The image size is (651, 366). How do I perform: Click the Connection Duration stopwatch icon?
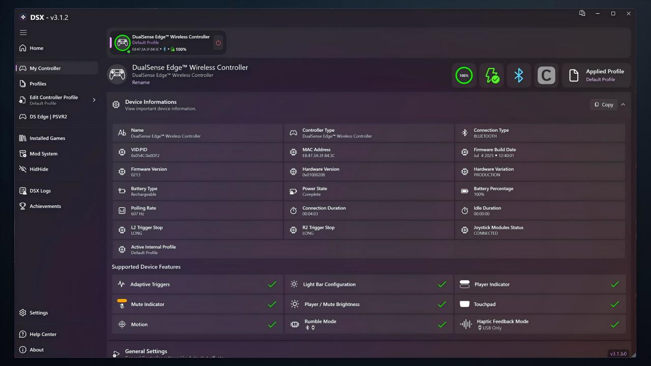(x=293, y=210)
